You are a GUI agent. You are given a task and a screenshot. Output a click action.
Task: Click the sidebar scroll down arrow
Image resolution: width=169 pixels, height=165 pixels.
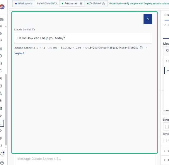click(x=6, y=147)
